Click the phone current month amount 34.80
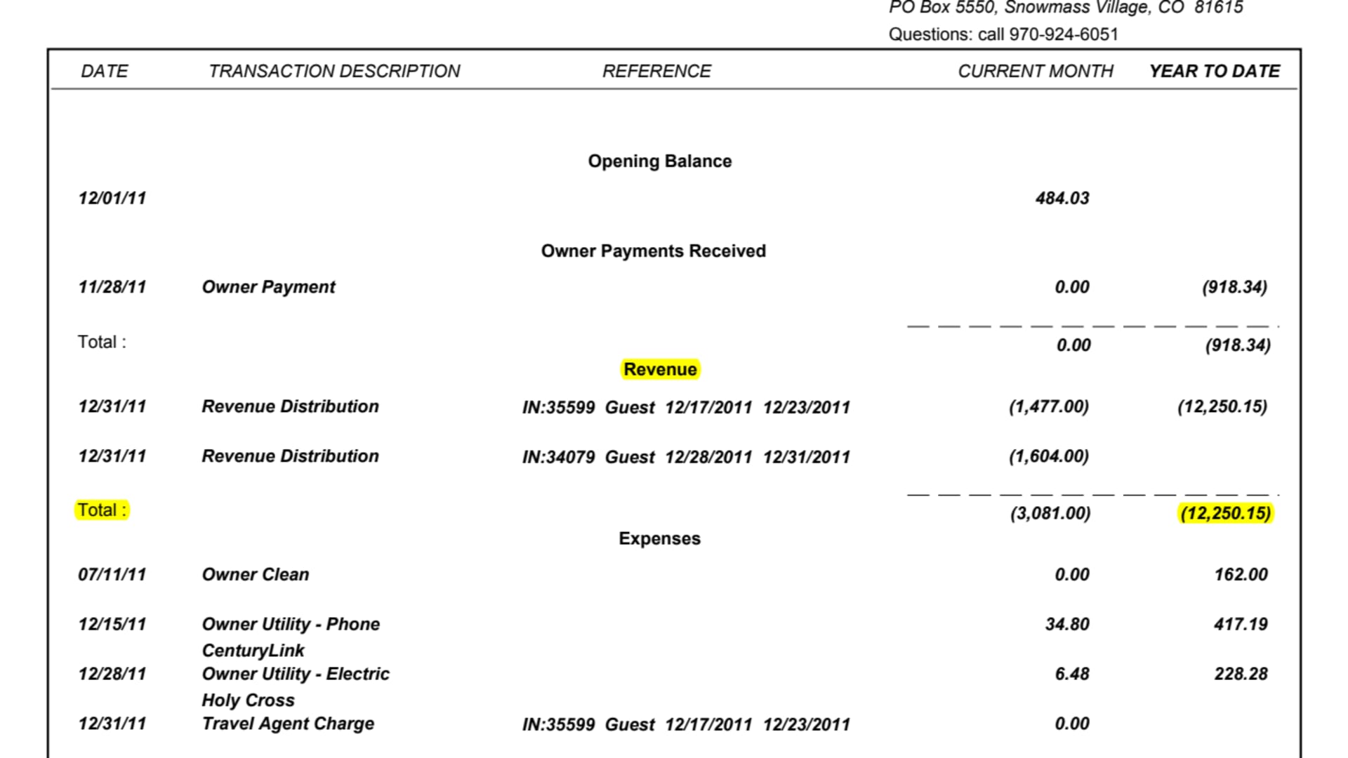 pos(1067,624)
